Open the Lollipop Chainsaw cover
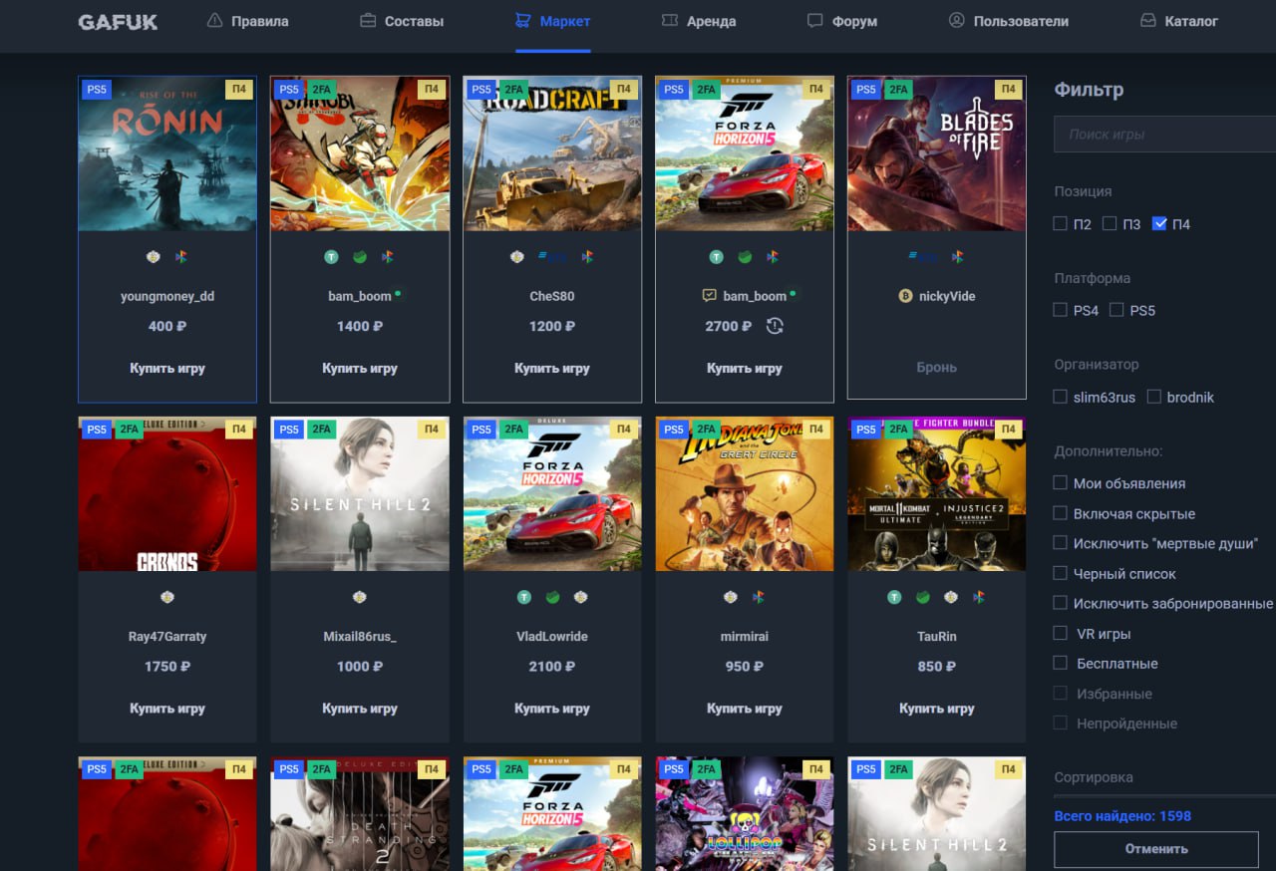Image resolution: width=1276 pixels, height=871 pixels. (745, 814)
